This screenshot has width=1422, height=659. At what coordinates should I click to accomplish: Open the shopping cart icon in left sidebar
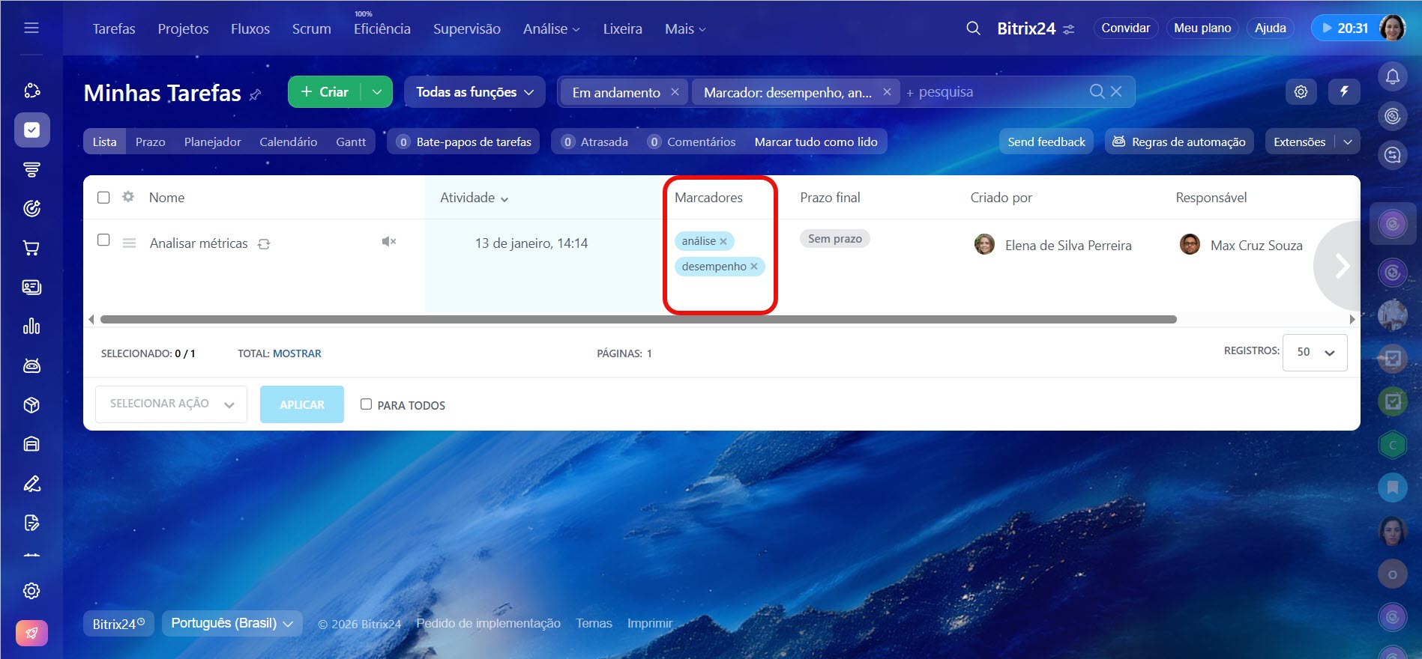31,248
